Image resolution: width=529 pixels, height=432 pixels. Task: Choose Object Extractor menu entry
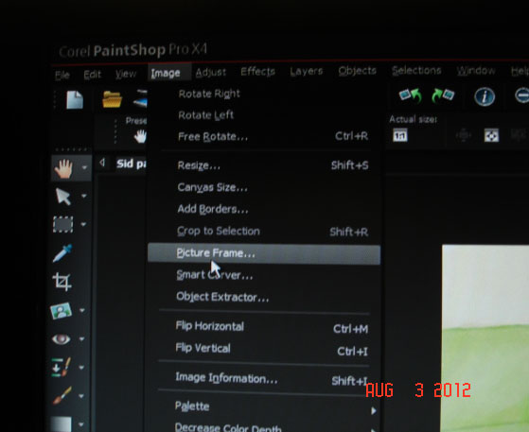264,297
